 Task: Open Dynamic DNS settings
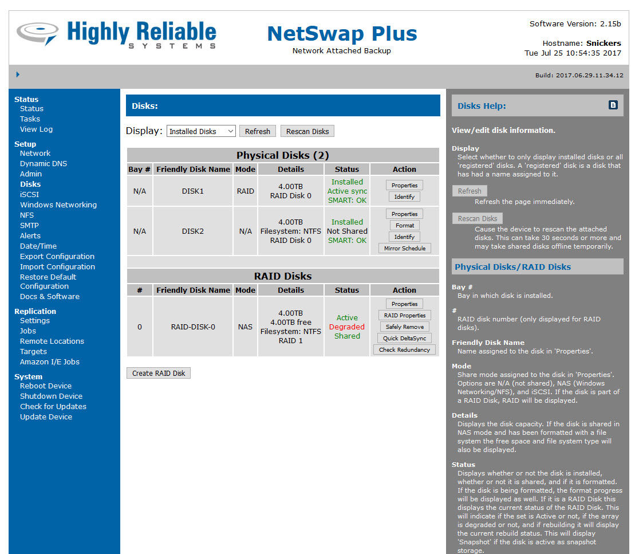click(x=44, y=163)
